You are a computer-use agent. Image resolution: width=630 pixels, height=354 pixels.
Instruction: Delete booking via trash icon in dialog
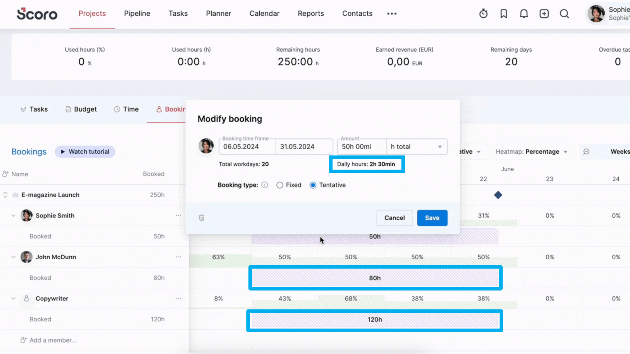[x=201, y=218]
